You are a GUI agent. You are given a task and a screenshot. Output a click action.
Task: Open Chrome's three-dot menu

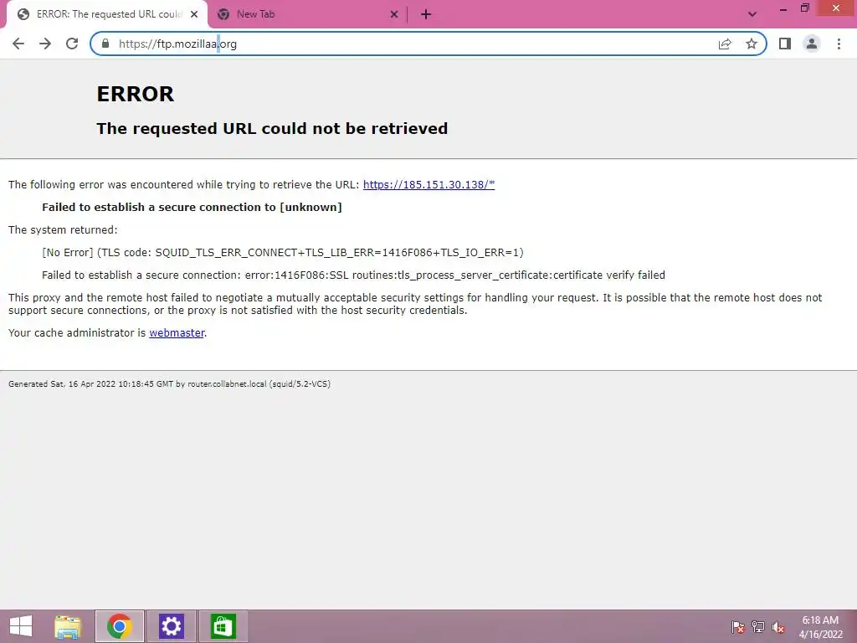pos(839,44)
